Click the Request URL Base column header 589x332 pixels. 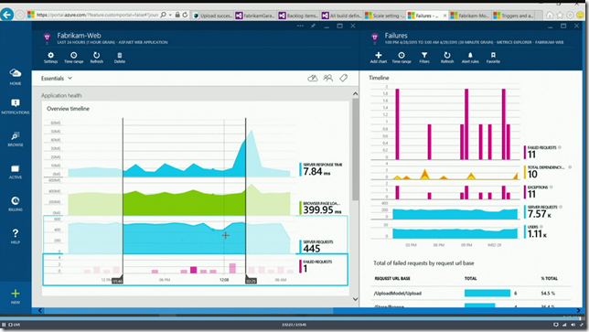pyautogui.click(x=392, y=278)
